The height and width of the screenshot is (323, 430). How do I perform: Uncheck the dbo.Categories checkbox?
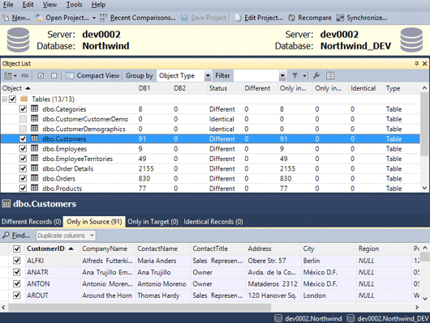click(x=23, y=109)
